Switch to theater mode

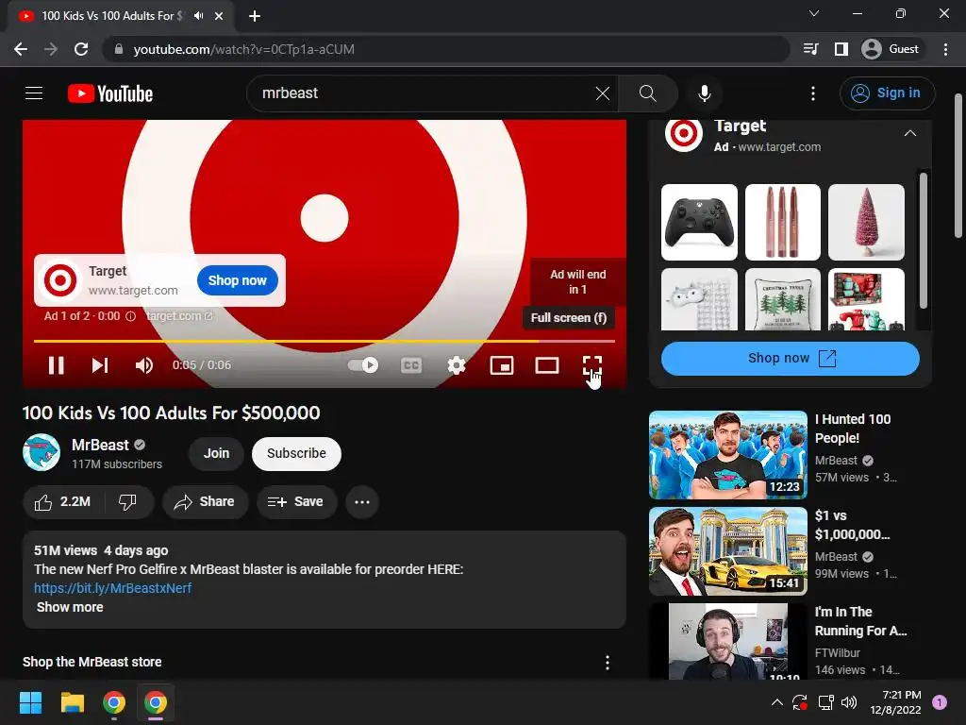click(547, 365)
